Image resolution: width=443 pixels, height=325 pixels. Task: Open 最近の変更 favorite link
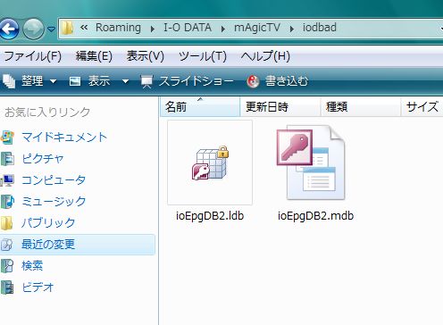[48, 244]
